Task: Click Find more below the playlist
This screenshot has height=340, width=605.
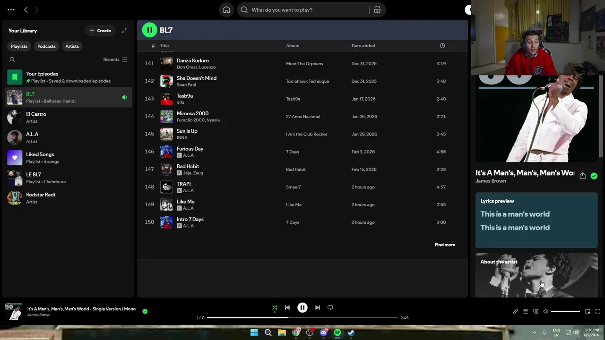Action: click(445, 245)
